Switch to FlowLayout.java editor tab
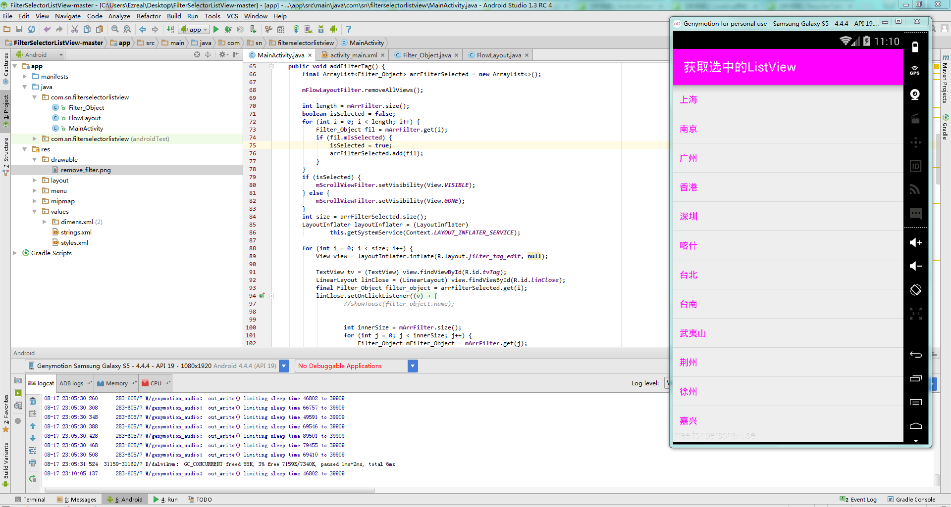Image resolution: width=951 pixels, height=507 pixels. (499, 55)
